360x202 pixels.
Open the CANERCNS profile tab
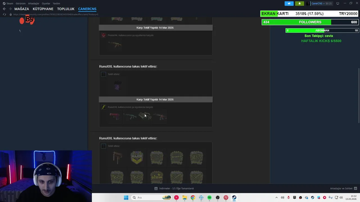pos(87,9)
